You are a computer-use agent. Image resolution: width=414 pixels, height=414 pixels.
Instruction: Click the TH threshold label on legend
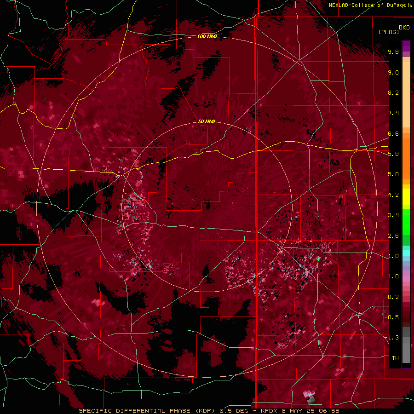(395, 358)
